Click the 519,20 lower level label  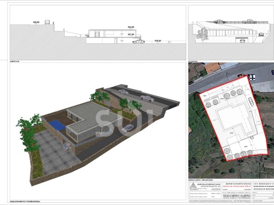(158, 41)
